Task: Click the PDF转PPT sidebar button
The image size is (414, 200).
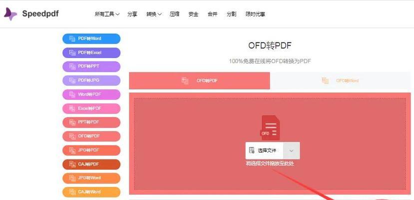Action: pyautogui.click(x=91, y=66)
